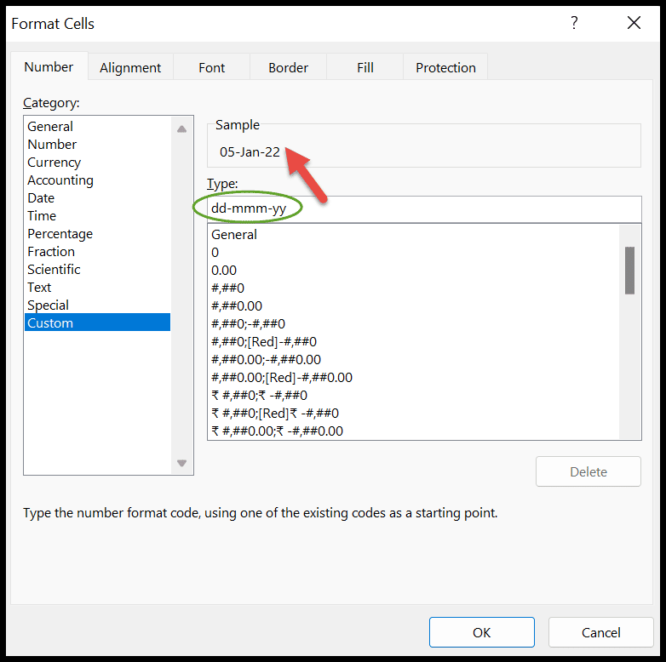The height and width of the screenshot is (662, 666).
Task: Select Number category
Action: pyautogui.click(x=98, y=145)
